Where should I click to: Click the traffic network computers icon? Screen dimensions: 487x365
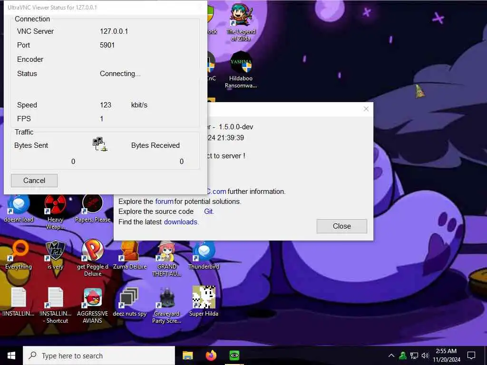pos(100,144)
